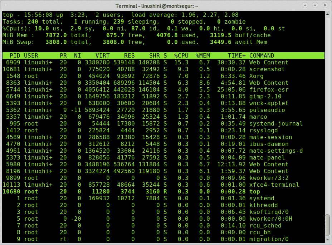332x245 pixels.
Task: Click the 'Xorg' command entry
Action: 257,76
